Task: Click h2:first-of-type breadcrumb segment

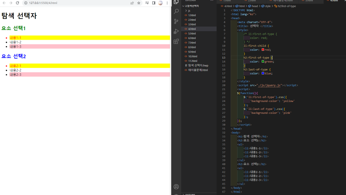Action: 287,6
